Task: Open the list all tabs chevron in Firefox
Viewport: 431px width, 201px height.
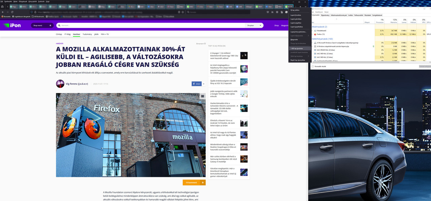Action: 305,7
